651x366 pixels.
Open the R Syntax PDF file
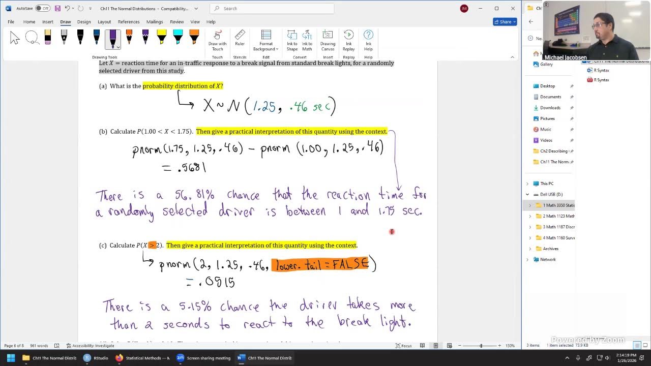tap(598, 80)
